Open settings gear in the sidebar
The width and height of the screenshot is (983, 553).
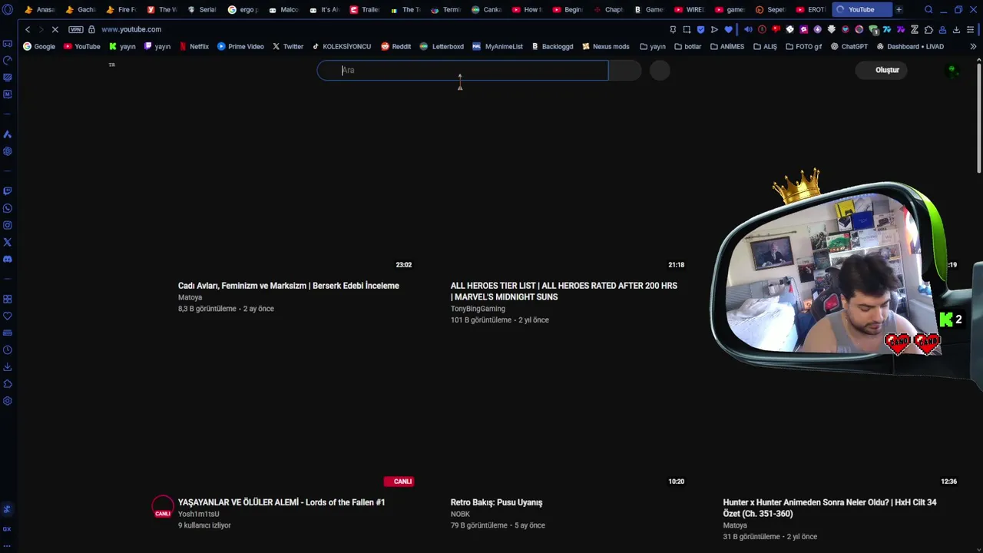tap(8, 401)
